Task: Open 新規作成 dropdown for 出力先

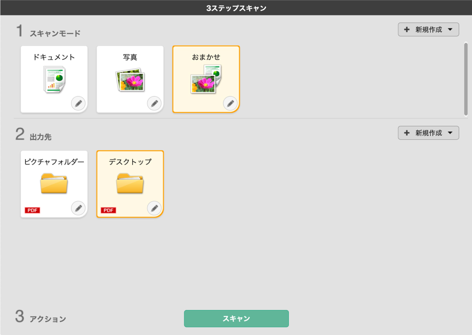Action: [x=428, y=133]
